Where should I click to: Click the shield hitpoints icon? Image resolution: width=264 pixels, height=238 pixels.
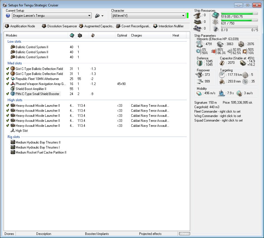[200, 44]
